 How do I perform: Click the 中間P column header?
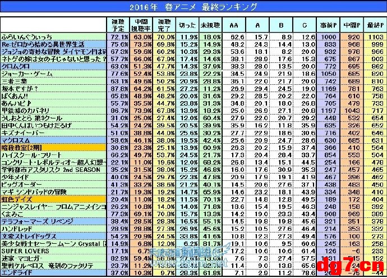pyautogui.click(x=352, y=25)
